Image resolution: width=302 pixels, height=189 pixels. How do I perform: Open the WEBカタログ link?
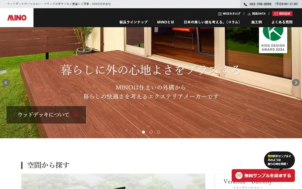click(229, 14)
